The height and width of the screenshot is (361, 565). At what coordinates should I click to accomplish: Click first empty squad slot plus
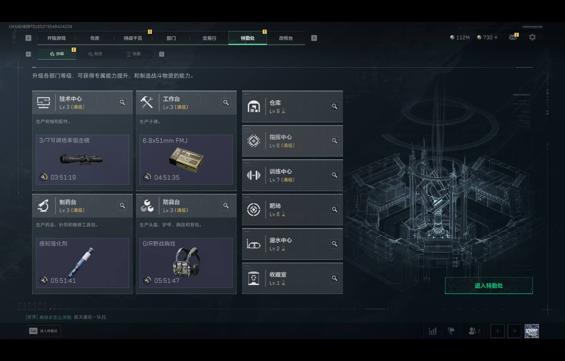497,331
